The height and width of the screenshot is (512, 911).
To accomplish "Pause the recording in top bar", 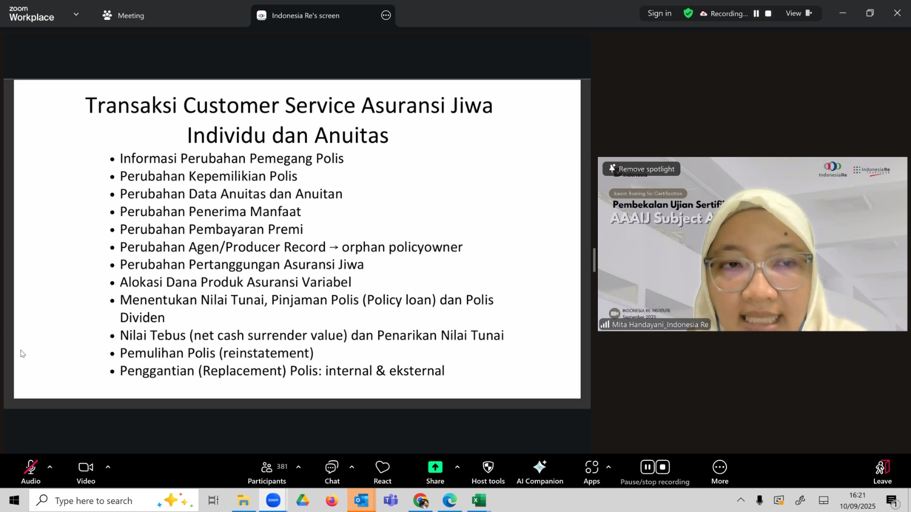I will pyautogui.click(x=756, y=14).
